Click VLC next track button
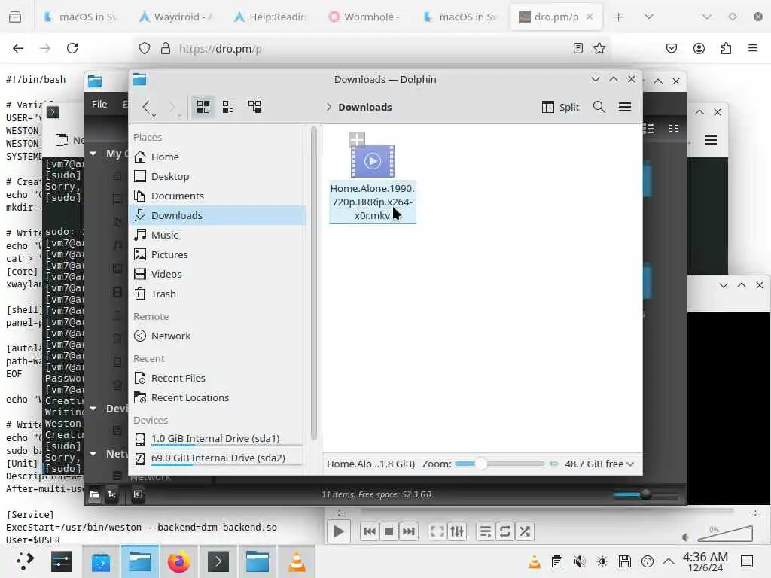 point(409,531)
